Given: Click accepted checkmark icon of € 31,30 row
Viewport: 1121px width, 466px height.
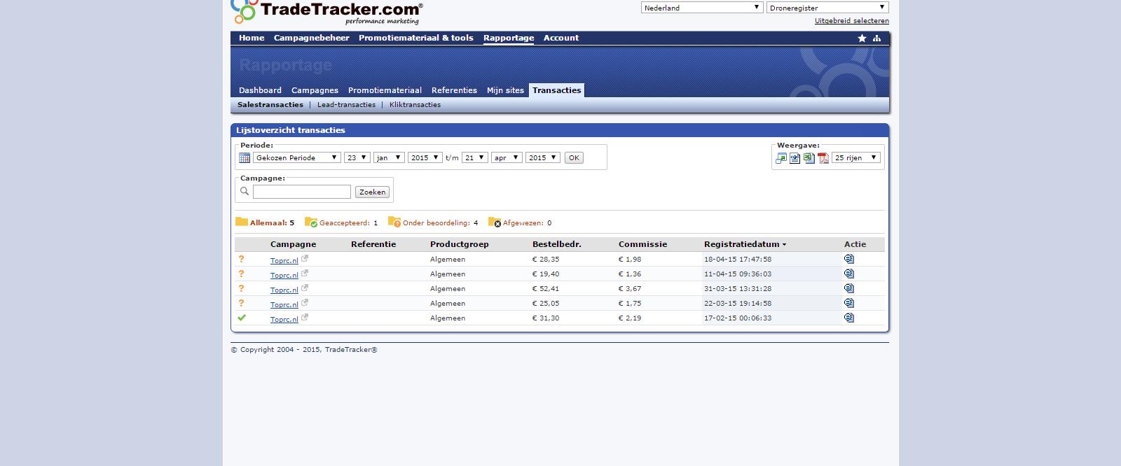Looking at the screenshot, I should pyautogui.click(x=242, y=318).
